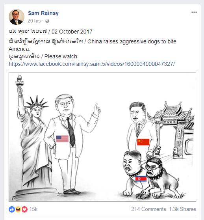Open the three-dot post options menu

click(194, 12)
